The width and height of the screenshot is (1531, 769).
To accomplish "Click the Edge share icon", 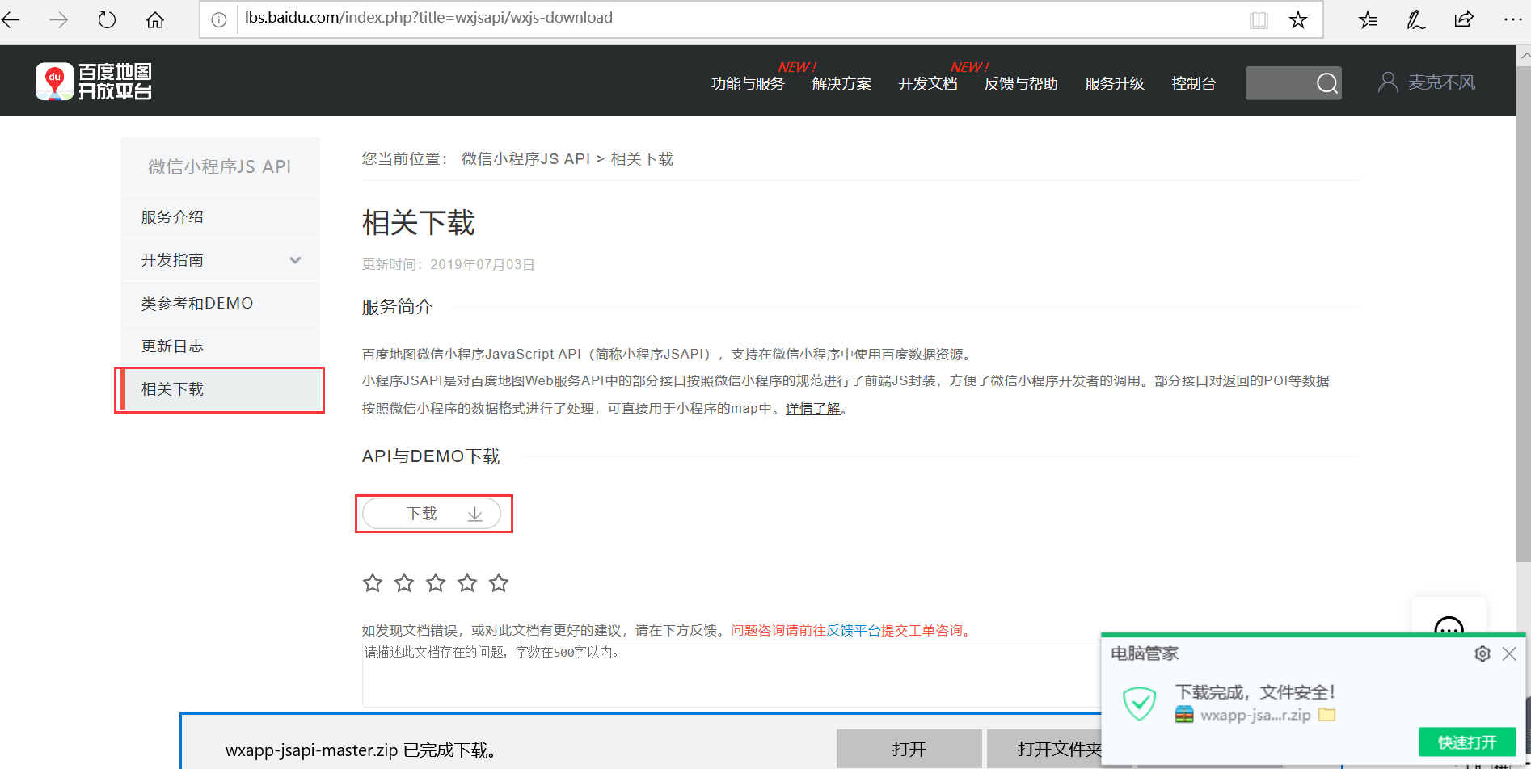I will [1464, 19].
